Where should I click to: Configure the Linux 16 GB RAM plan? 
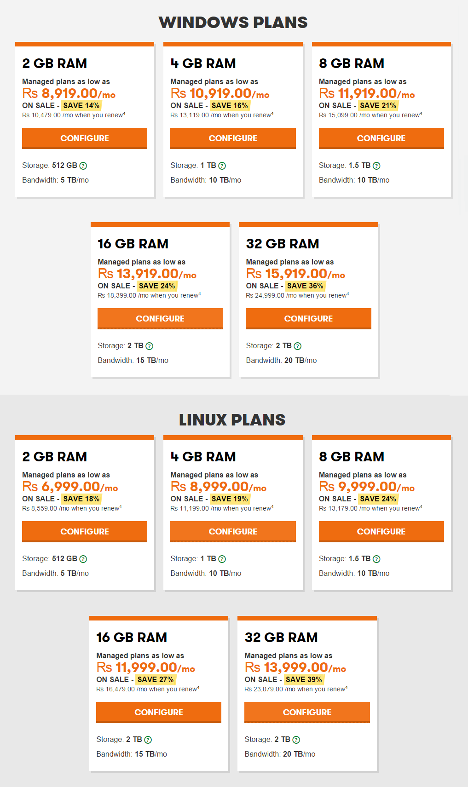coord(158,712)
